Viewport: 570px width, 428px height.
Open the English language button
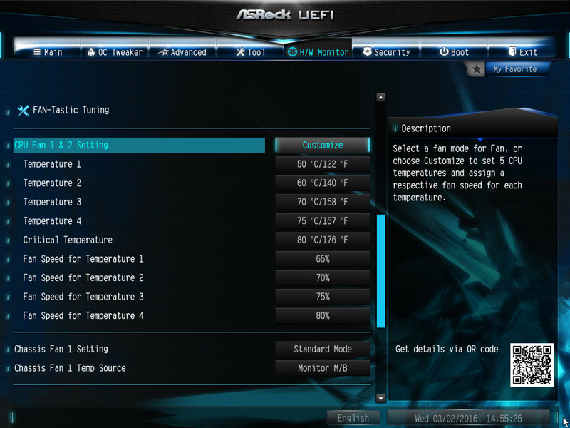tap(353, 418)
